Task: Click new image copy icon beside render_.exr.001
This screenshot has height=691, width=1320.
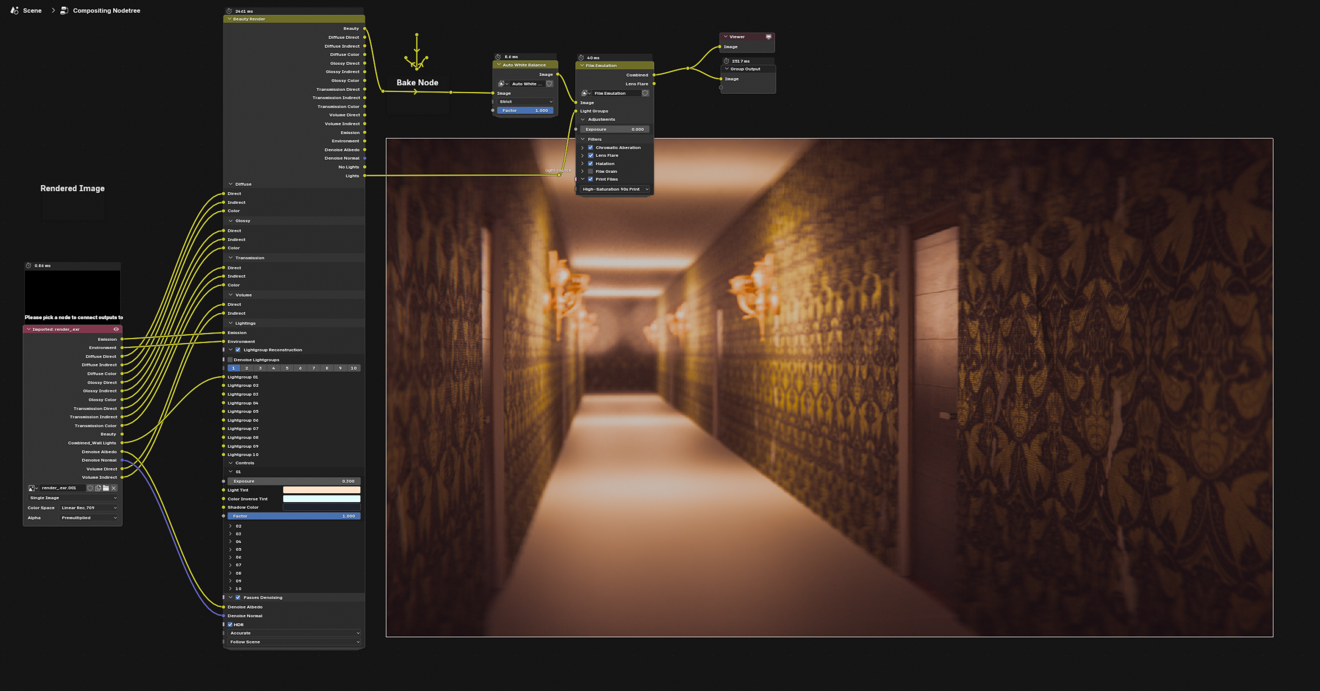Action: pyautogui.click(x=98, y=488)
